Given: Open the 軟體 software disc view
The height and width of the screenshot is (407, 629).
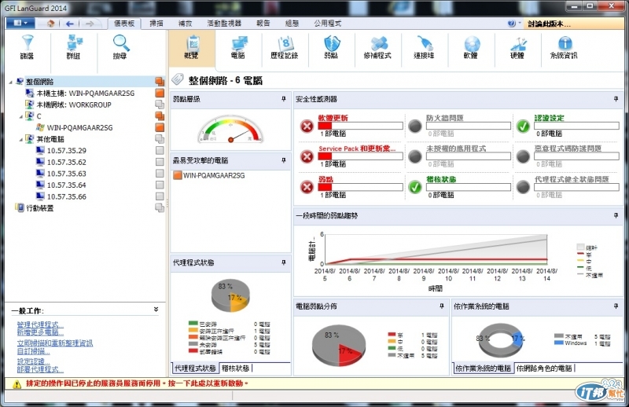Looking at the screenshot, I should pos(471,47).
